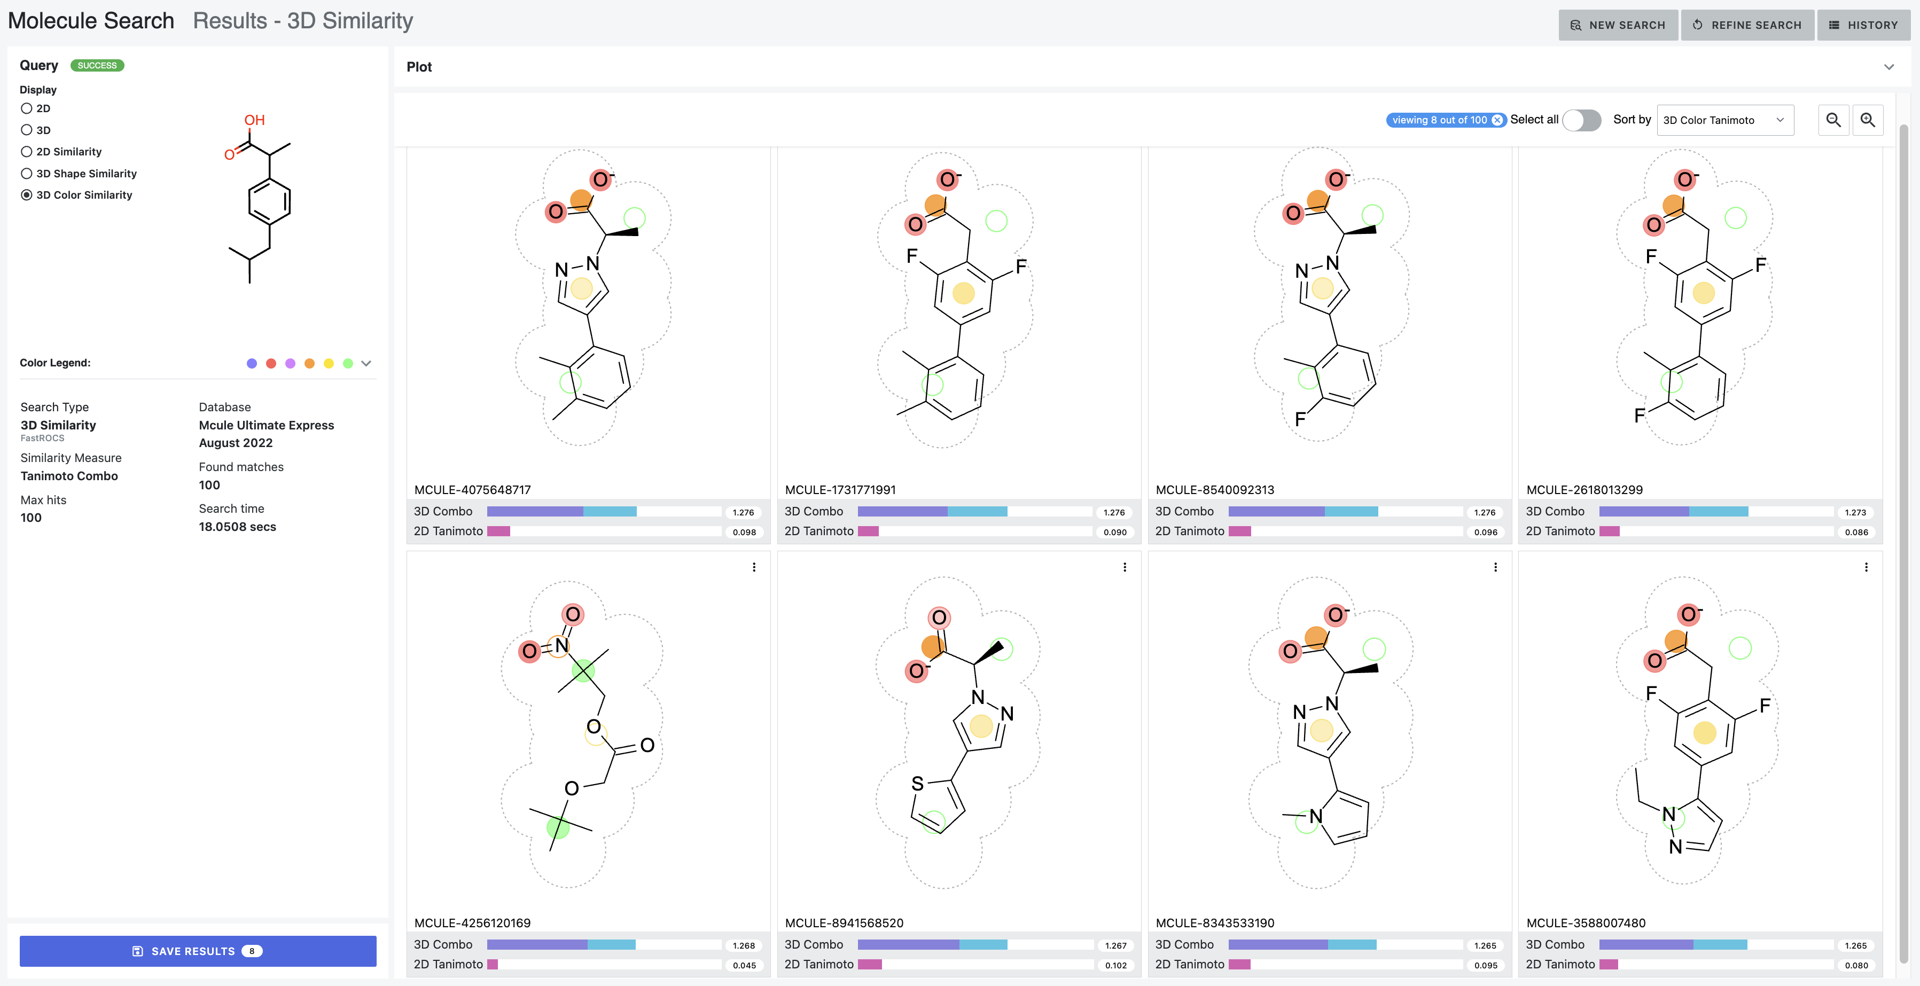Open the History panel
Screen dimensions: 1920x986
tap(1863, 25)
